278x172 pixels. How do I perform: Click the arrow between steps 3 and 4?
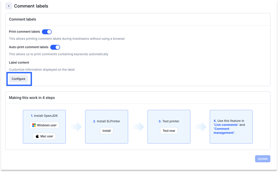200,127
